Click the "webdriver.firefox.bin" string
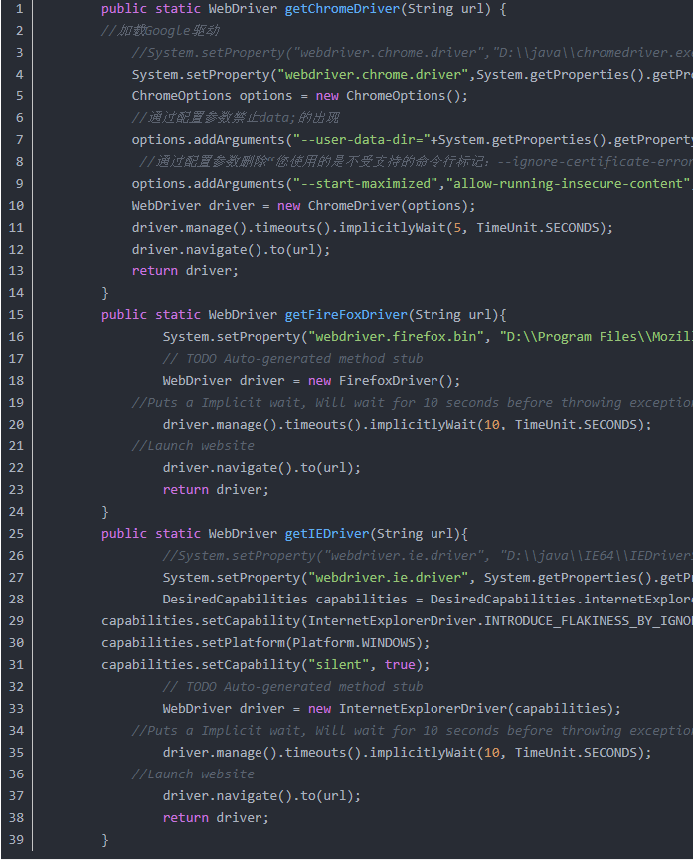Image resolution: width=693 pixels, height=860 pixels. (396, 337)
